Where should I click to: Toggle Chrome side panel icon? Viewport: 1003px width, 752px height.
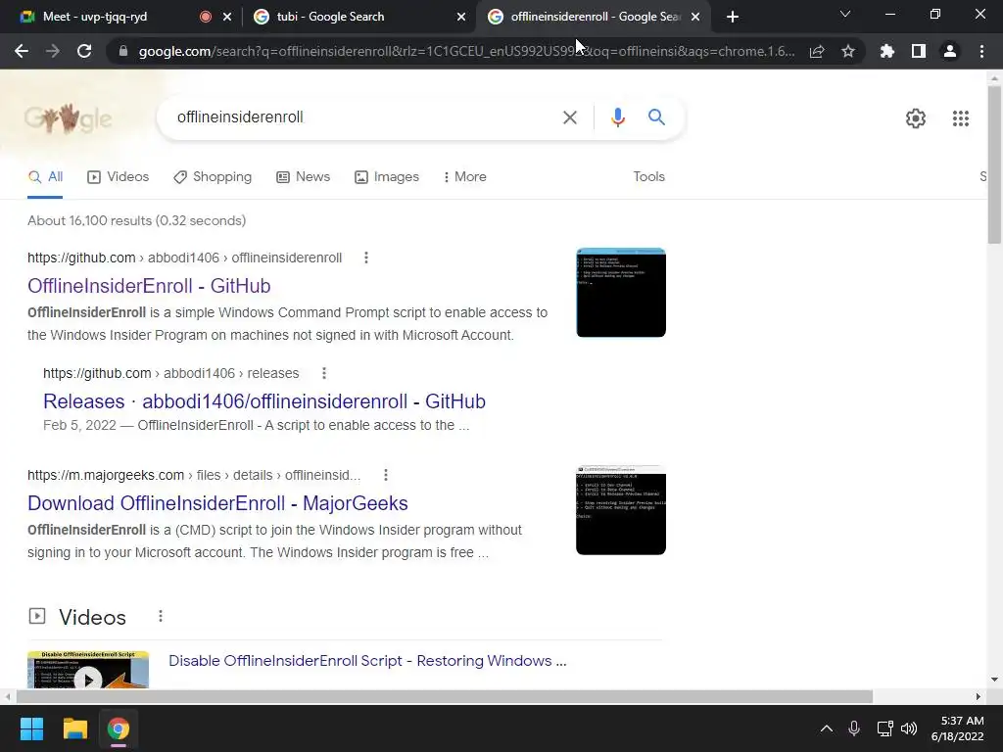(x=919, y=51)
